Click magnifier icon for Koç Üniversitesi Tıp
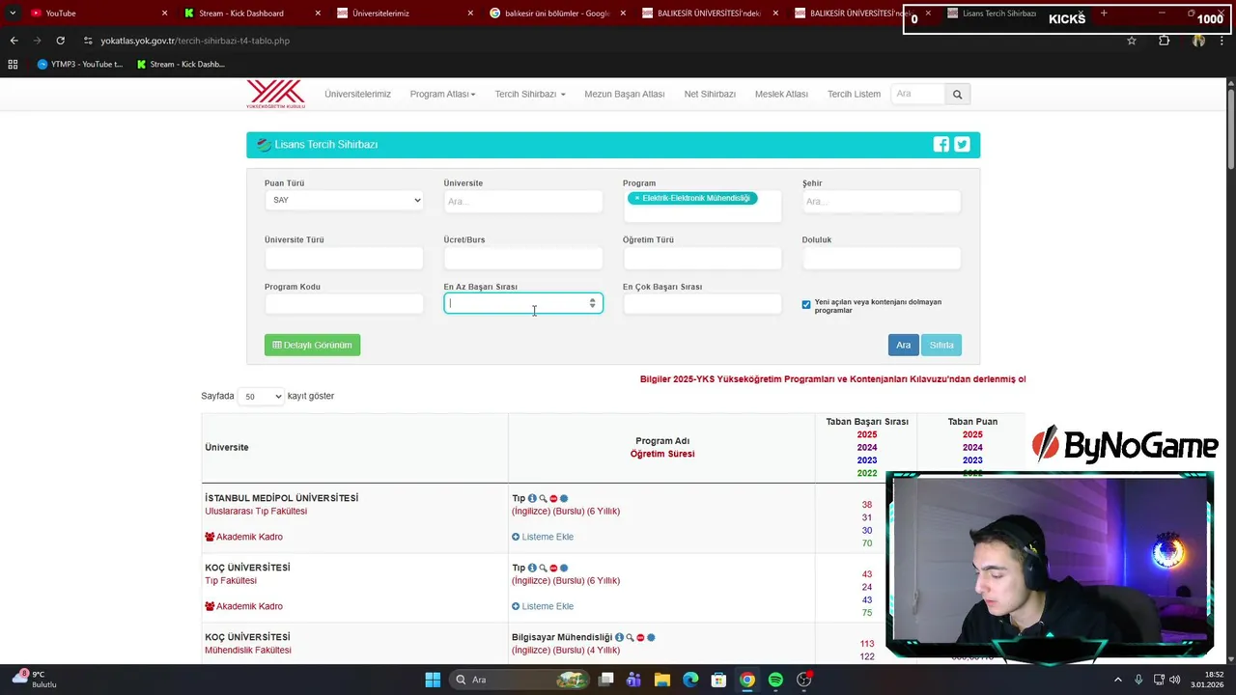1236x695 pixels. (x=543, y=569)
